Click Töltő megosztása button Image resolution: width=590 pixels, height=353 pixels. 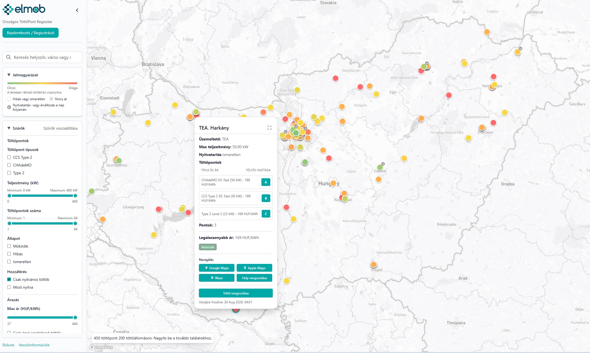(236, 293)
